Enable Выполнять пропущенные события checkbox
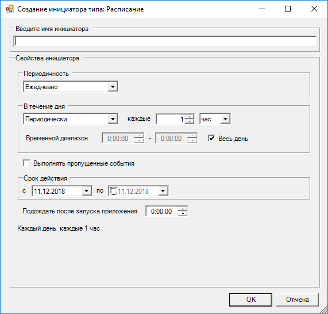Screen dimensions: 328x314 click(x=26, y=163)
